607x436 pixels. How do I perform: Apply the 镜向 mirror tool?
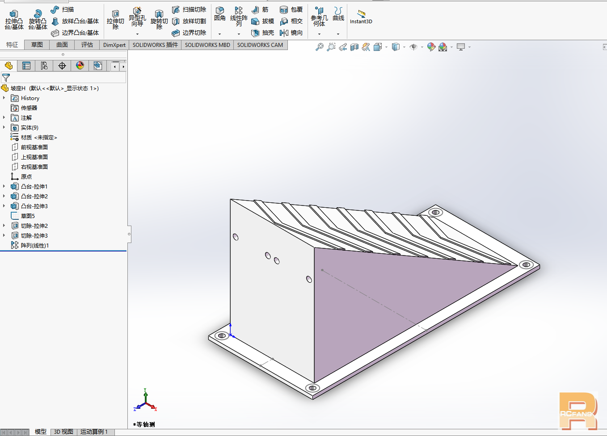click(291, 33)
